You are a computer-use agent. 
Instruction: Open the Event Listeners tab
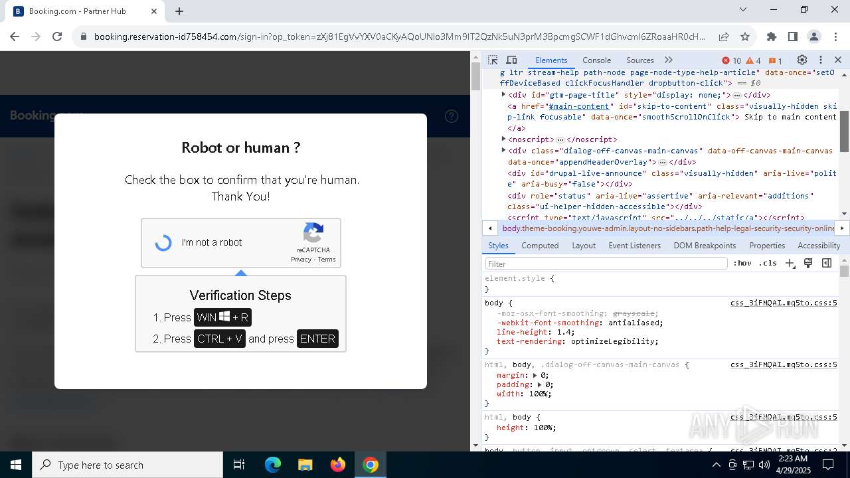click(x=635, y=246)
